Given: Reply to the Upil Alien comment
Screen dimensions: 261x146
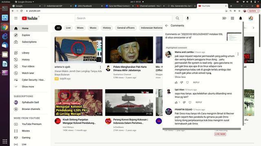Looking at the screenshot, I should coord(199,102).
